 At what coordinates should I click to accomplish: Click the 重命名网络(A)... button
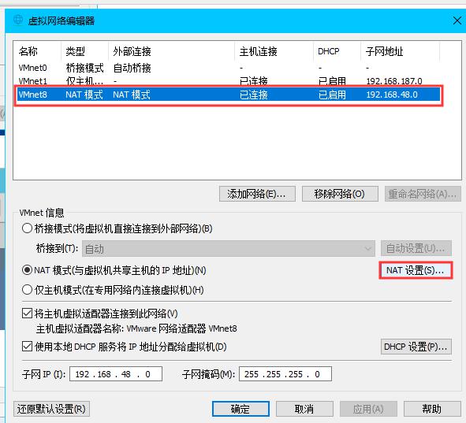point(423,194)
